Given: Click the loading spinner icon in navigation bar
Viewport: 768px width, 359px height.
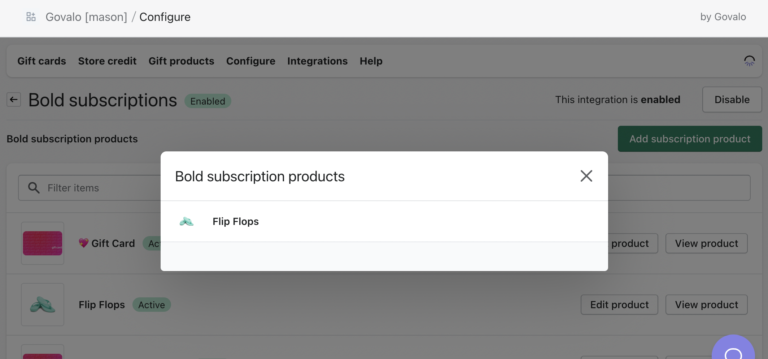Looking at the screenshot, I should pos(749,61).
